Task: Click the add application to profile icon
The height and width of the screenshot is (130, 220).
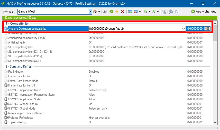Action: pyautogui.click(x=130, y=12)
